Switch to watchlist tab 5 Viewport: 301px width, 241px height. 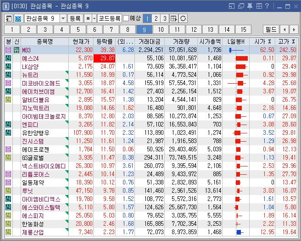coord(78,29)
